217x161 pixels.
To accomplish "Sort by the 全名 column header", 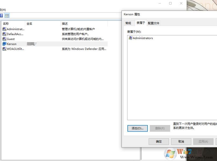I will pyautogui.click(x=43, y=24).
